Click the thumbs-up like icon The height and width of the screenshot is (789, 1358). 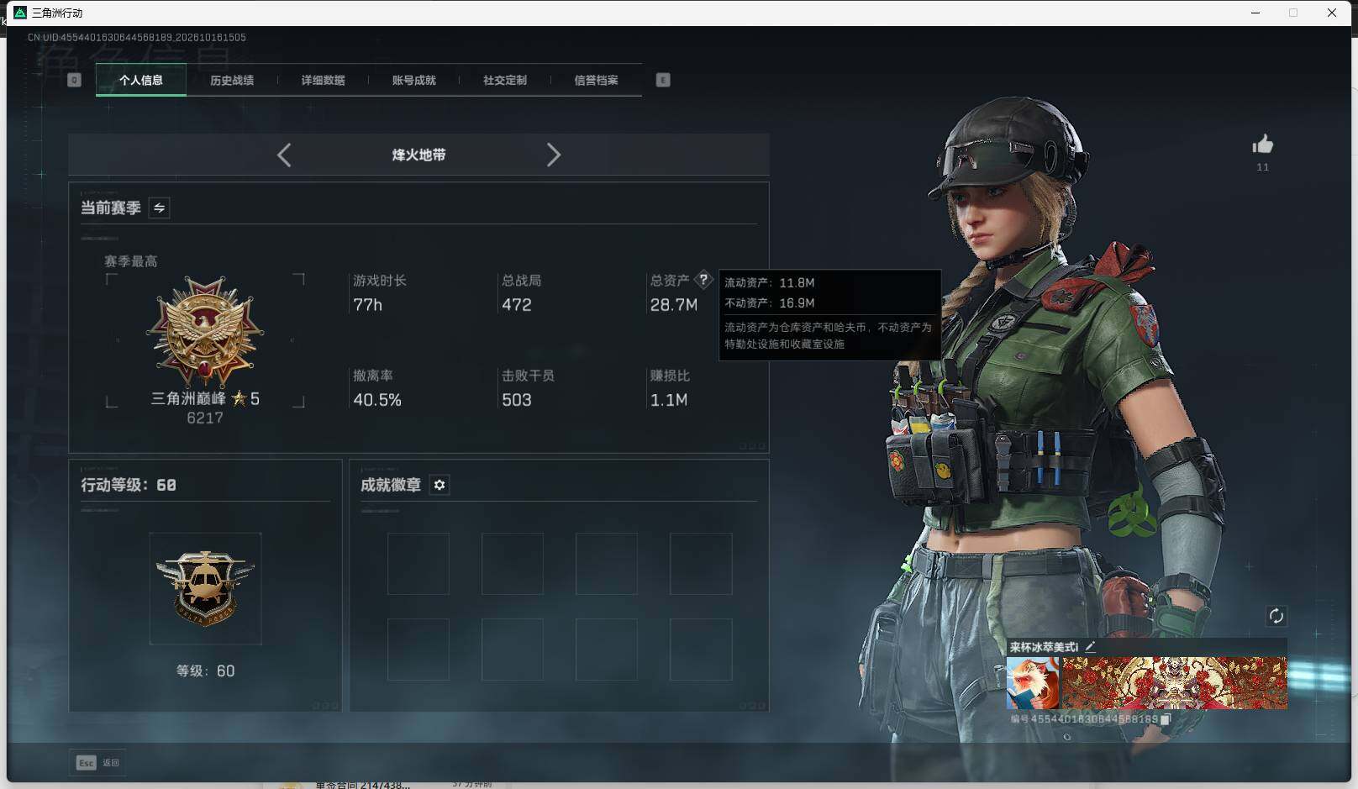(1262, 145)
